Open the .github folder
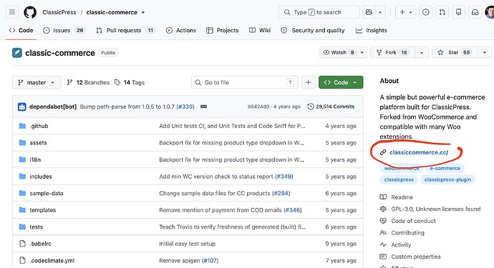This screenshot has height=268, width=494. [x=39, y=126]
